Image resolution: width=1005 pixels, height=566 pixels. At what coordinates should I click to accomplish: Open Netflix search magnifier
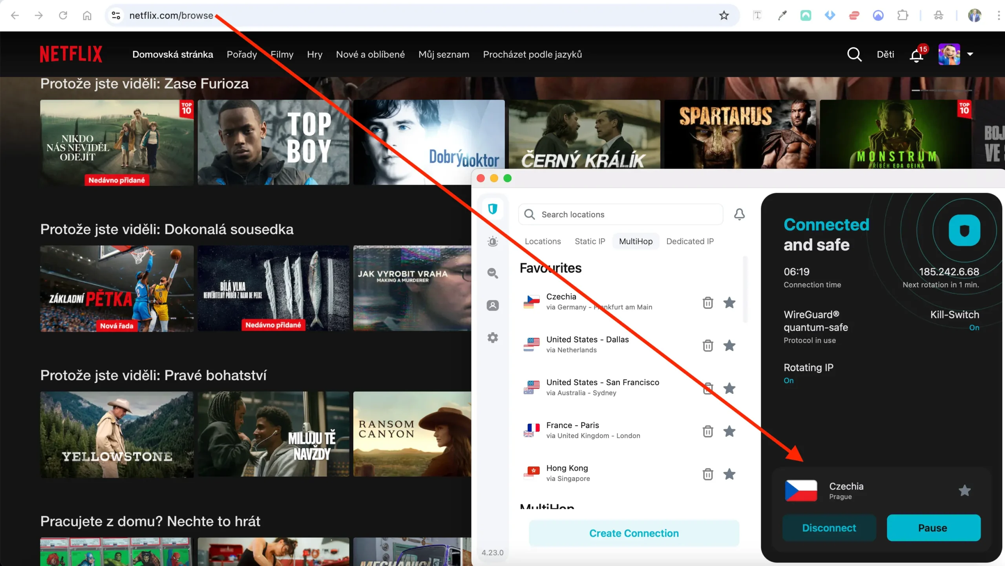855,54
